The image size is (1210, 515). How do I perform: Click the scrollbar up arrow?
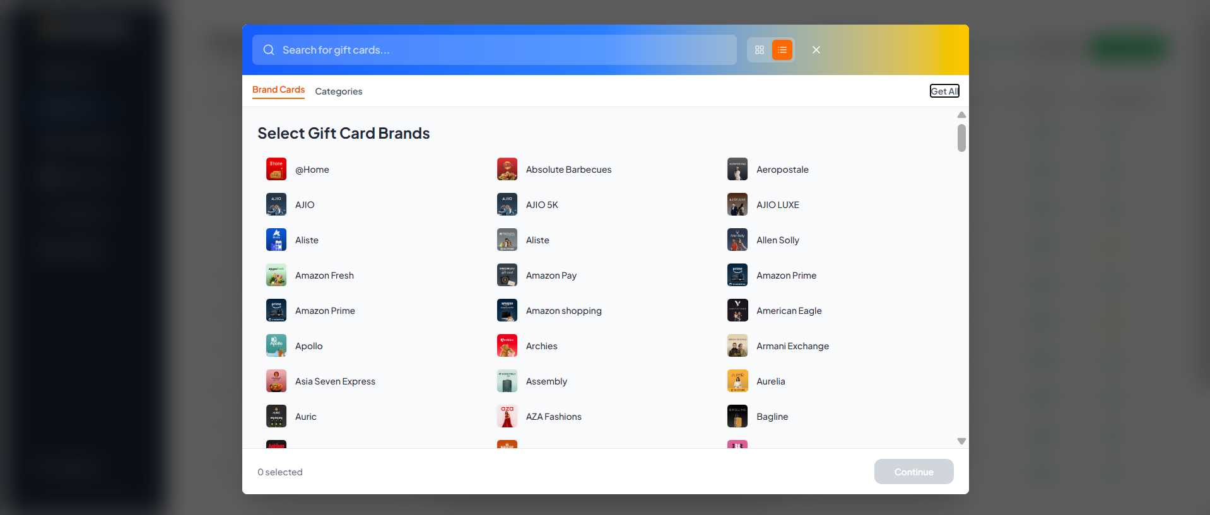tap(961, 115)
